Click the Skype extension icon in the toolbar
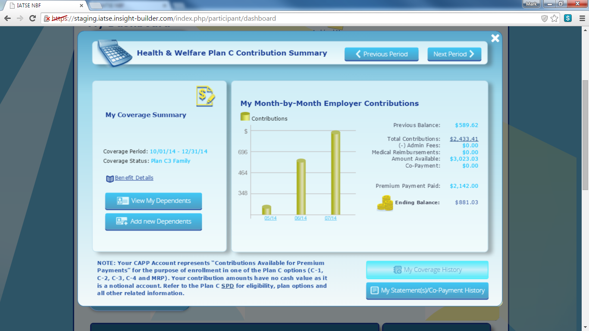 coord(568,19)
